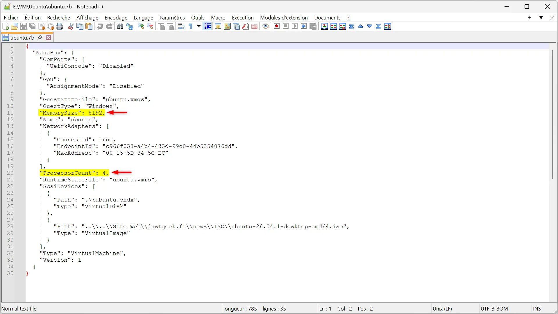
Task: Copy selection using toolbar copy icon
Action: coord(80,26)
